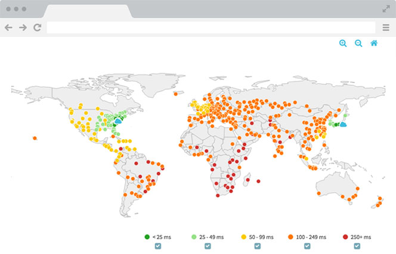This screenshot has width=396, height=254.
Task: Zoom in on the map
Action: (343, 43)
